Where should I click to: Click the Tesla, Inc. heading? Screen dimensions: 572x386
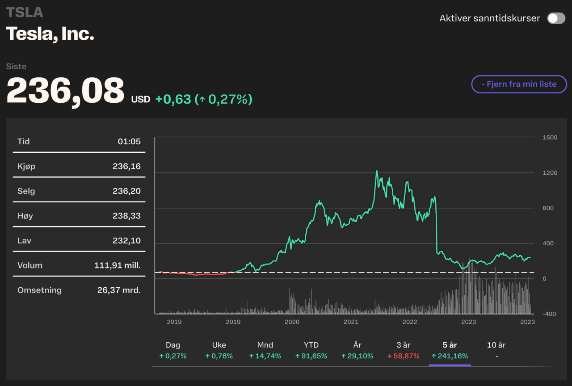pyautogui.click(x=50, y=34)
